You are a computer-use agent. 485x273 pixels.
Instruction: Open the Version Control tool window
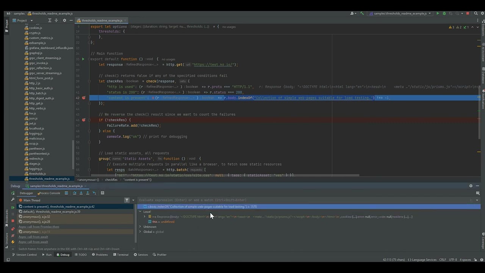point(24,255)
